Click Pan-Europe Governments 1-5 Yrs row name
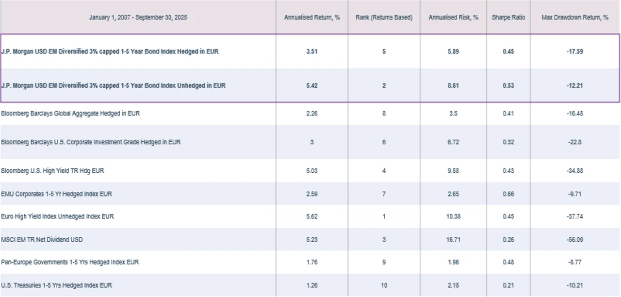This screenshot has height=297, width=621. coord(70,263)
